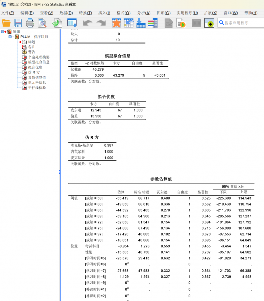The width and height of the screenshot is (264, 301).
Task: Open the 帮助(H) menu
Action: click(251, 13)
